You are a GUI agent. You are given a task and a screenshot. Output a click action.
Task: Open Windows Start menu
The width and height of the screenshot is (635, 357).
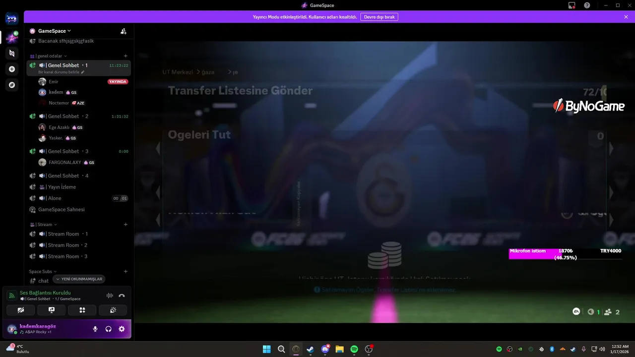tap(266, 349)
